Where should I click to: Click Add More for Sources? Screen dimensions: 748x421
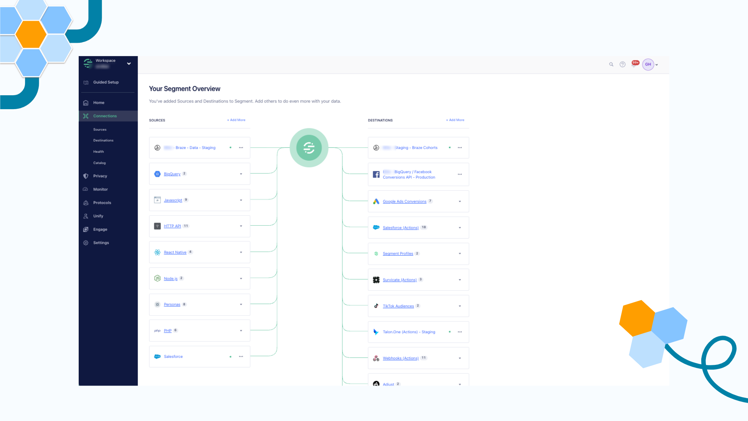pos(236,120)
